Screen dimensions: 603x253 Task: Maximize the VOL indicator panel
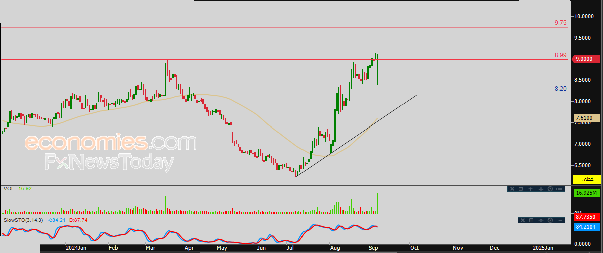coord(521,189)
